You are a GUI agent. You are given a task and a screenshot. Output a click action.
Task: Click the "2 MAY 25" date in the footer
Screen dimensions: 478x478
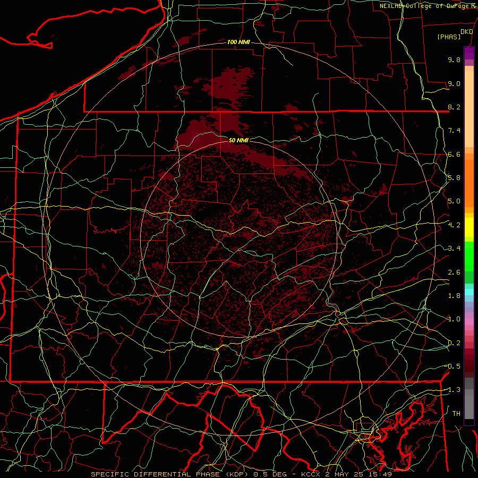344,474
